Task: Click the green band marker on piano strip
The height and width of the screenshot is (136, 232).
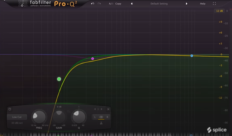Action: click(x=58, y=135)
